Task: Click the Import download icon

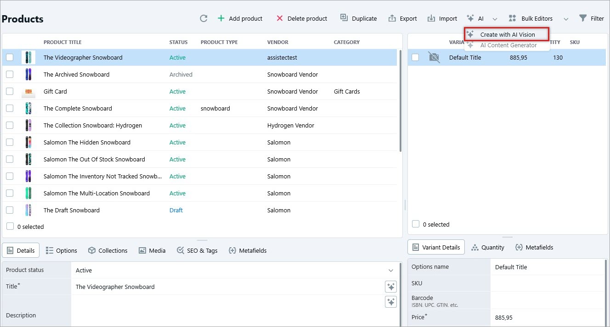Action: [x=431, y=18]
